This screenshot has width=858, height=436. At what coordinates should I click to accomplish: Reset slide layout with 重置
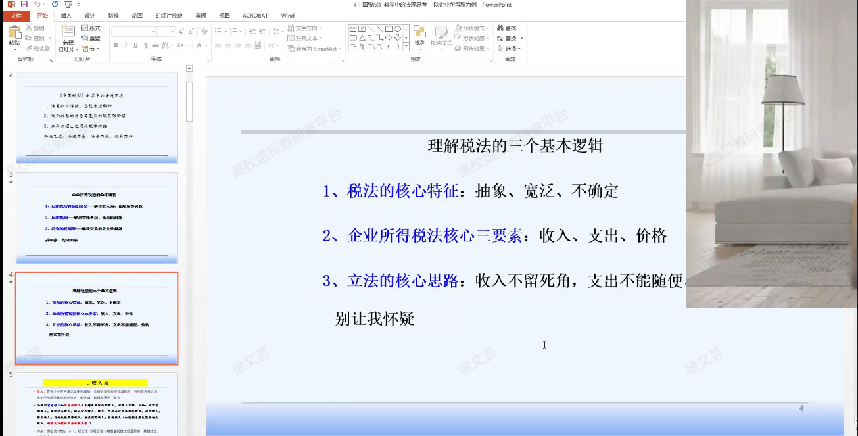click(x=91, y=38)
